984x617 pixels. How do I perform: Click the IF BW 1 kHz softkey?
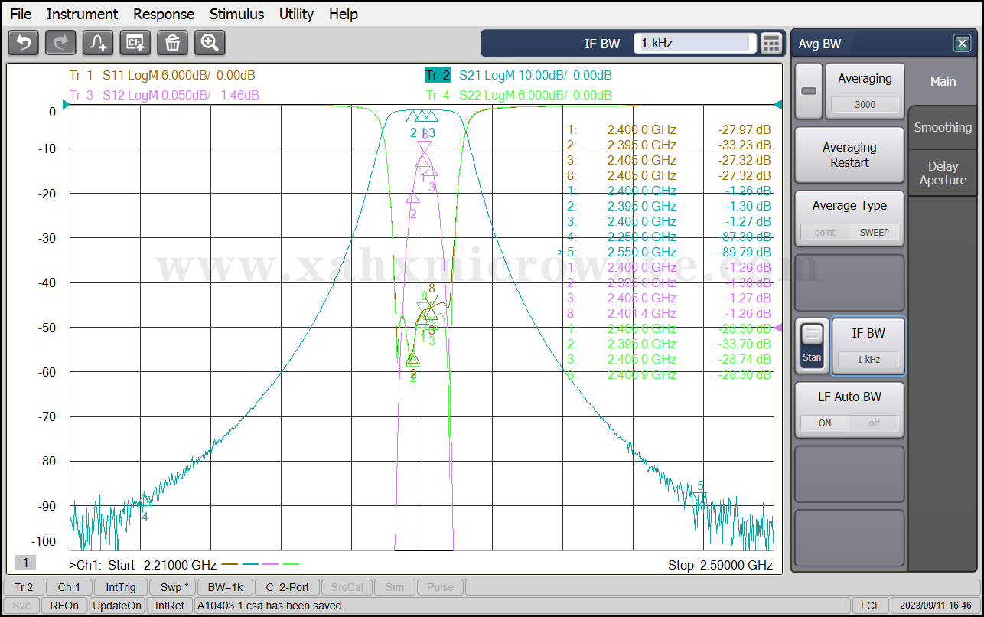[868, 345]
